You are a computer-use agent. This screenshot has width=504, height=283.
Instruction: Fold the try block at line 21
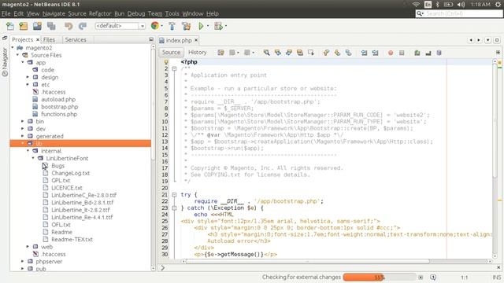coord(174,194)
